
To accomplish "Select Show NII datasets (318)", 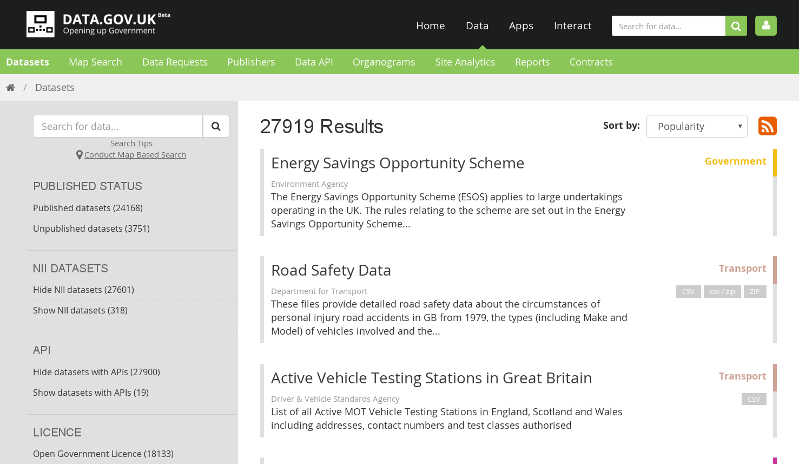I will (80, 310).
